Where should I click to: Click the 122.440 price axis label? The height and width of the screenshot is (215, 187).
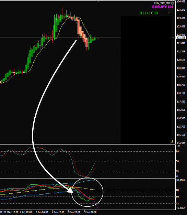coord(181,35)
